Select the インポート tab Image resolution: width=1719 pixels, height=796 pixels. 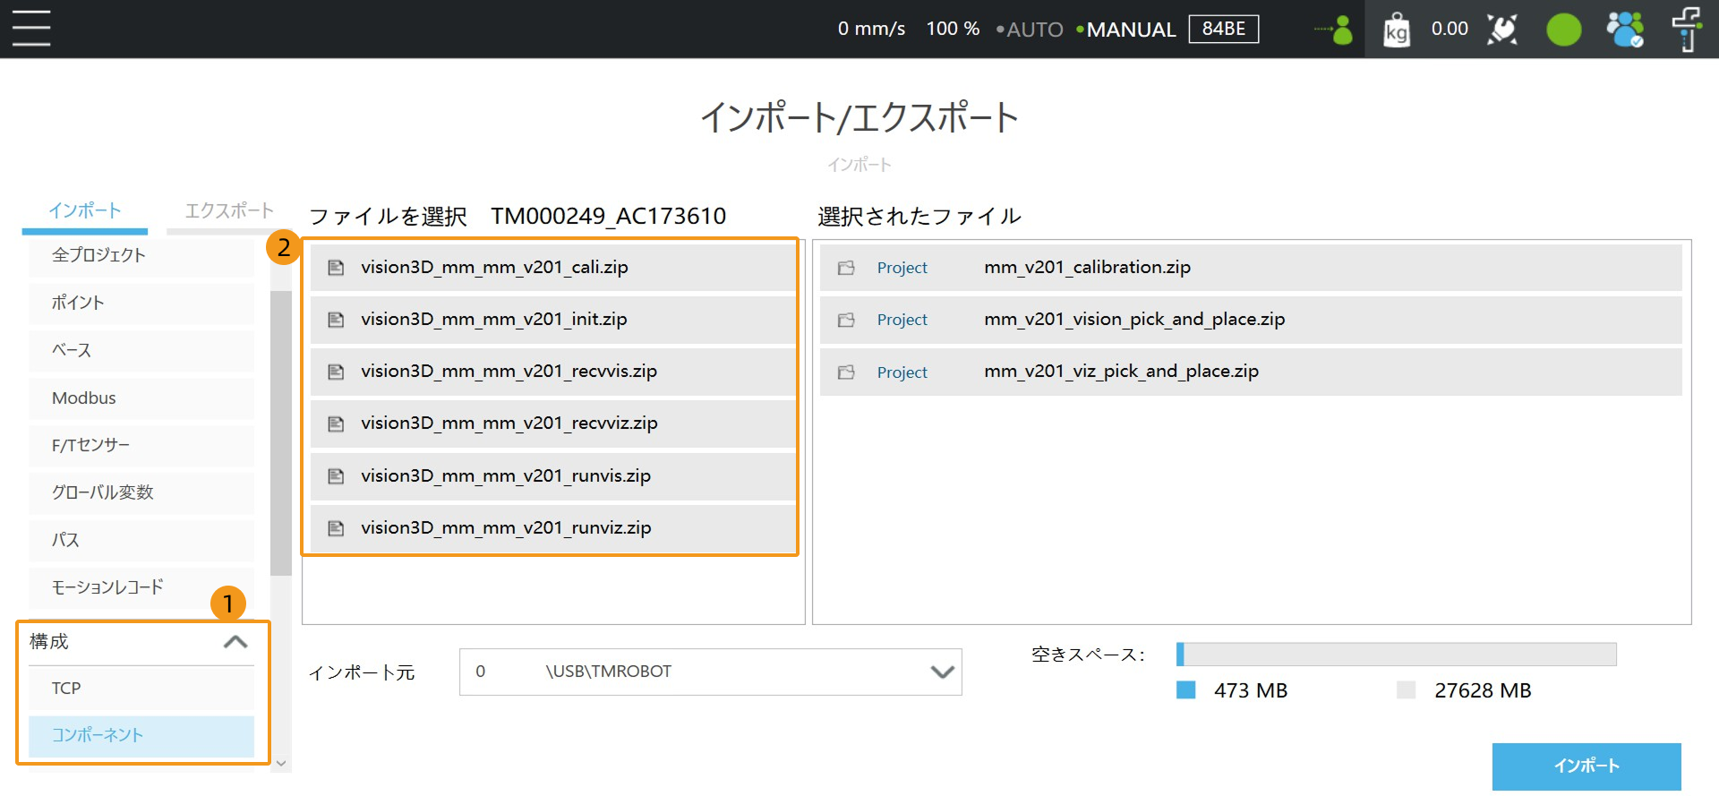coord(85,211)
